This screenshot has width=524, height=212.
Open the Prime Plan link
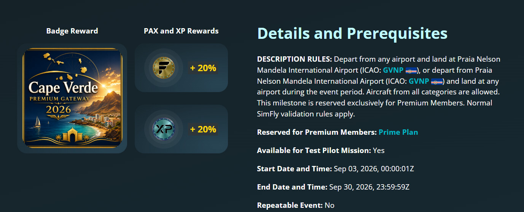[398, 132]
